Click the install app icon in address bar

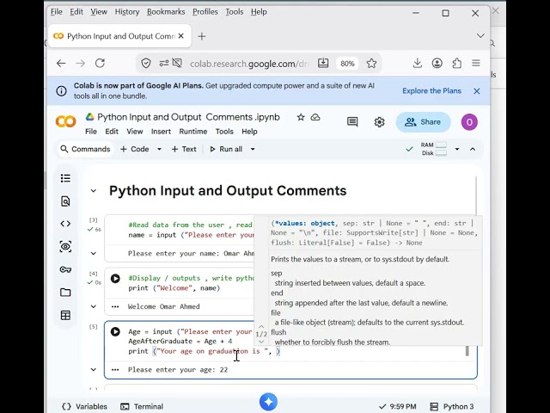323,63
